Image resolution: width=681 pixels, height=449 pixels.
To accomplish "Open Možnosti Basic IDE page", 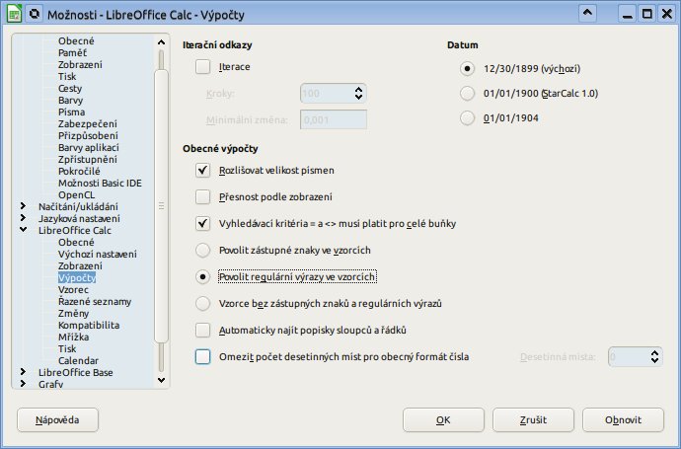I will [x=100, y=183].
